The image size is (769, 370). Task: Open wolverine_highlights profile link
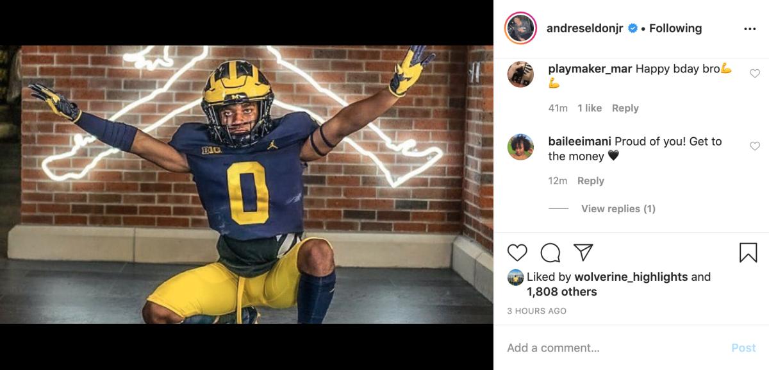click(630, 276)
